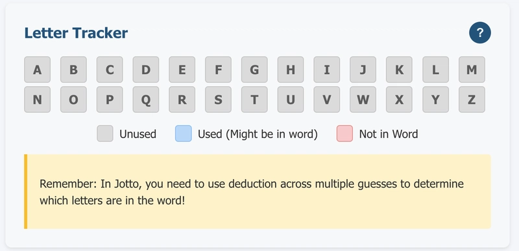The height and width of the screenshot is (251, 519).
Task: Mark letter N in the tracker
Action: (38, 99)
